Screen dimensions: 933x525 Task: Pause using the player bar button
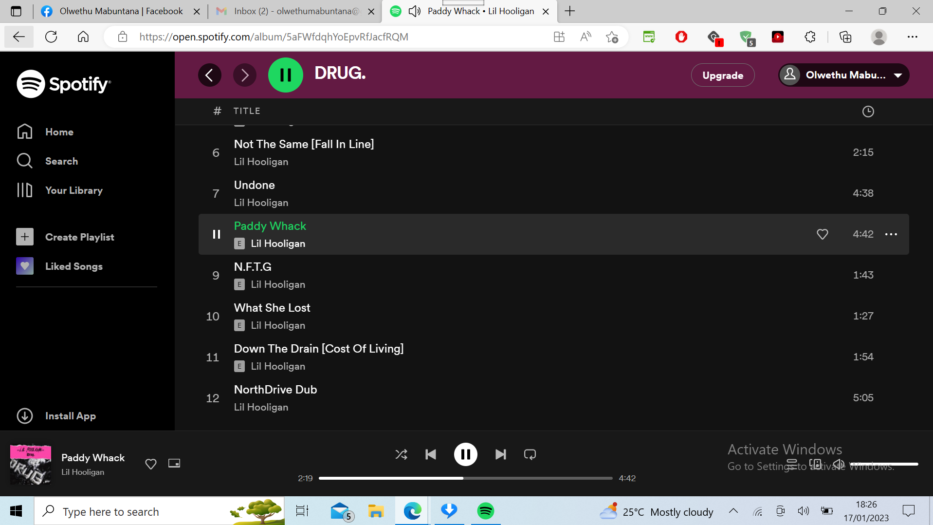[466, 454]
